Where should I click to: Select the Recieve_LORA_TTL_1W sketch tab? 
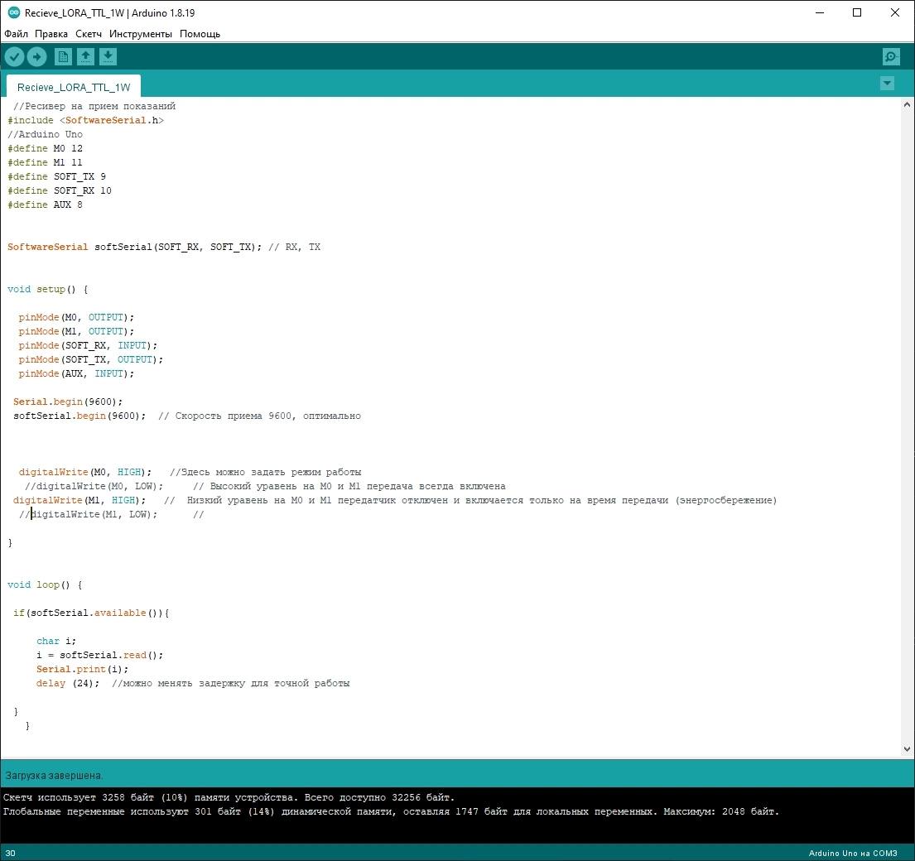74,87
